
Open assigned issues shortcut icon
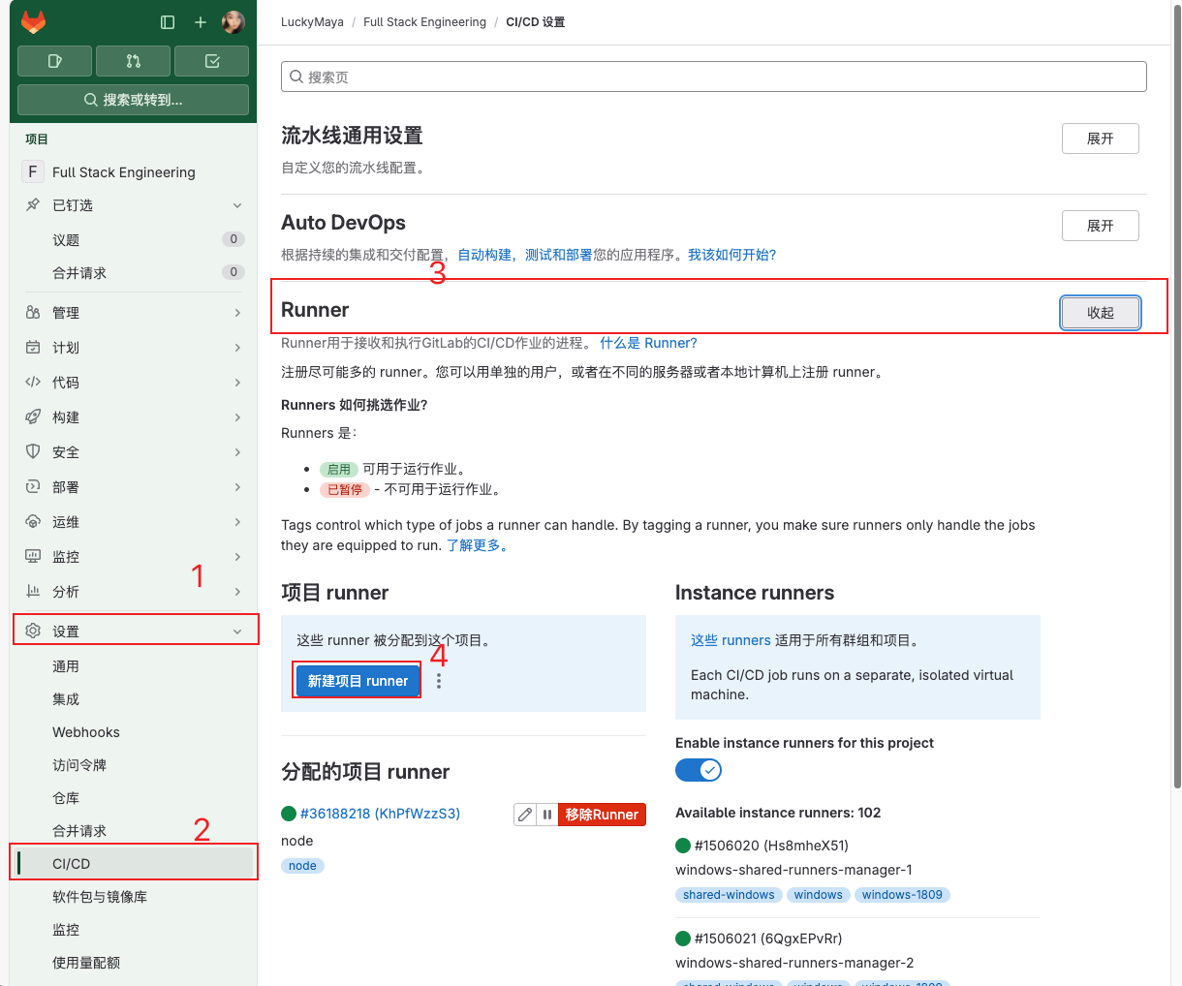pos(55,61)
